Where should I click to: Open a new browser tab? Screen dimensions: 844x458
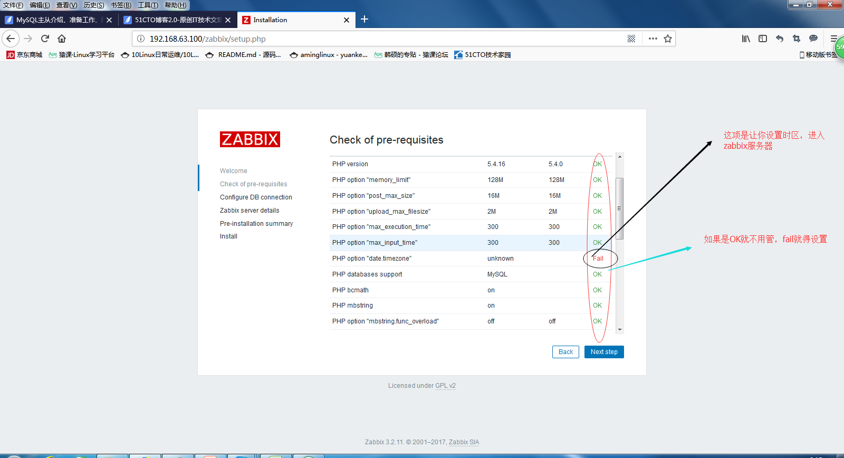[x=365, y=20]
